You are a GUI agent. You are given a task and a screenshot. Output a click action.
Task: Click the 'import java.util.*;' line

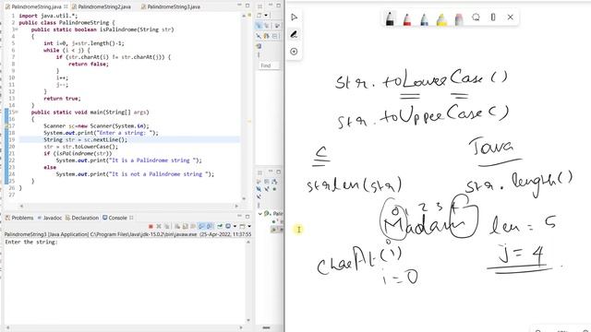pos(48,16)
